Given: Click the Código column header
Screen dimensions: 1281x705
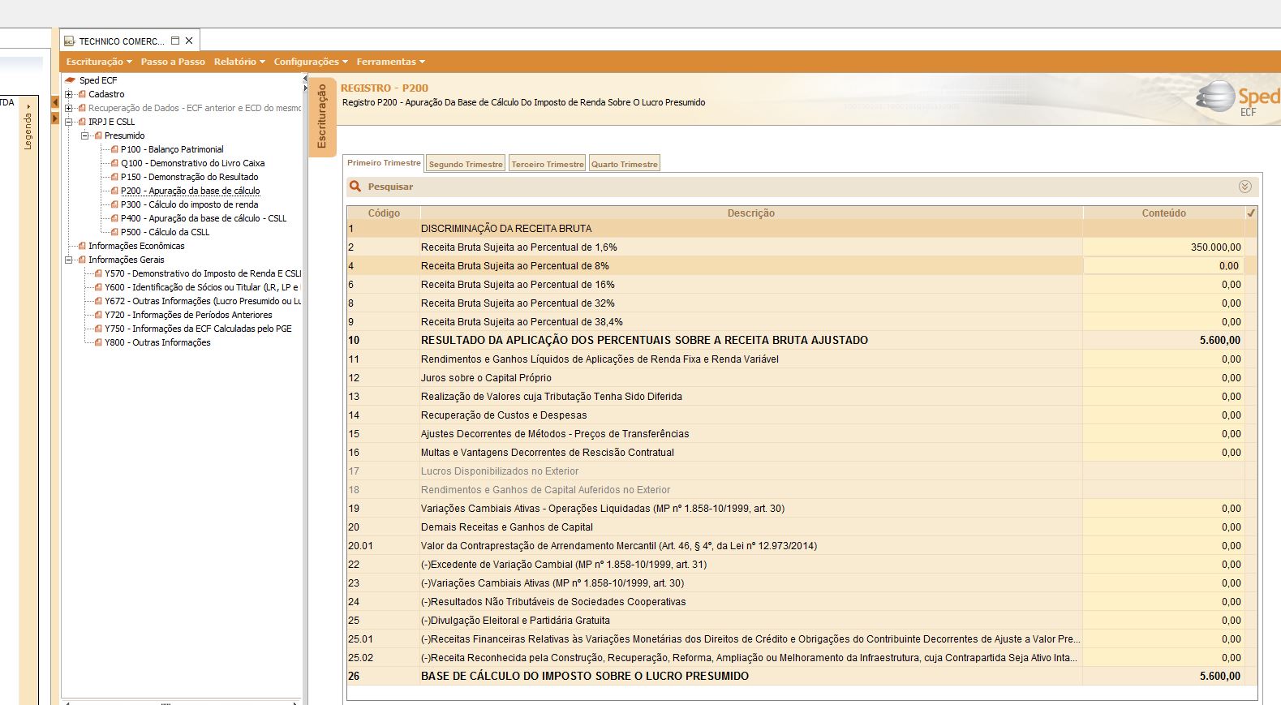Looking at the screenshot, I should click(x=384, y=213).
